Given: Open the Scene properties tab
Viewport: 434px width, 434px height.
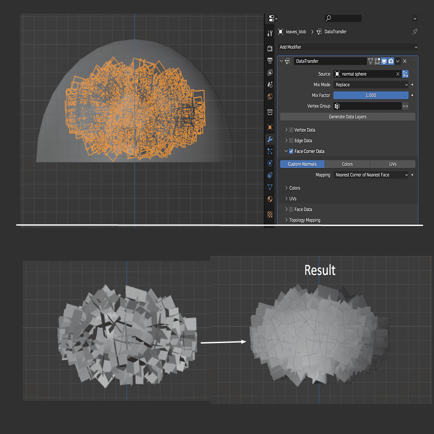Looking at the screenshot, I should click(x=270, y=84).
